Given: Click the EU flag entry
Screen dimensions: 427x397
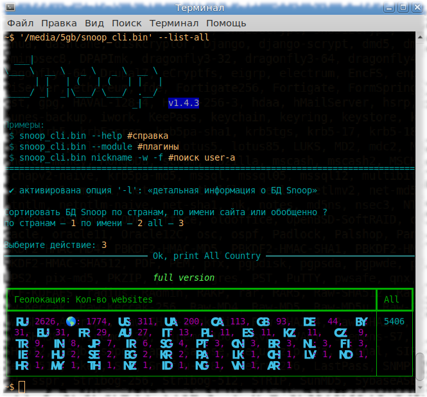Looking at the screenshot, I should pyautogui.click(x=43, y=333).
